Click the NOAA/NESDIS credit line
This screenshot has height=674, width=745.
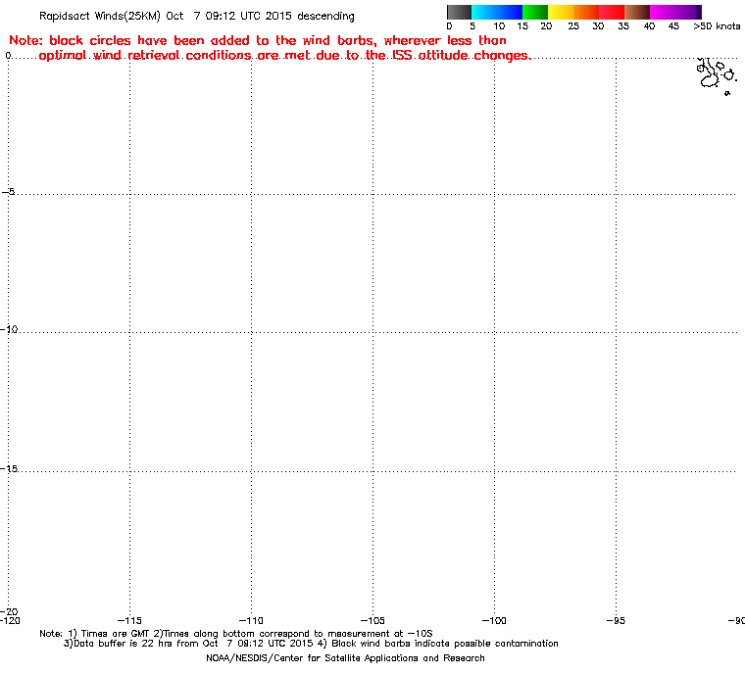[x=345, y=658]
